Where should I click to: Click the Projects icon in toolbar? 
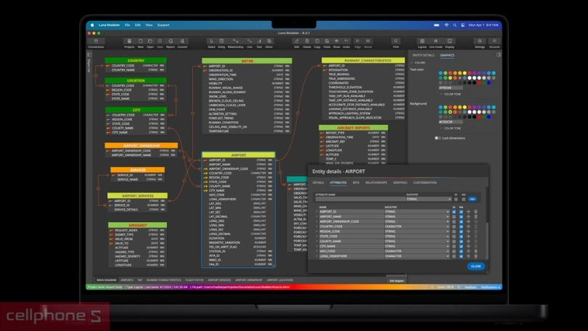pos(129,43)
